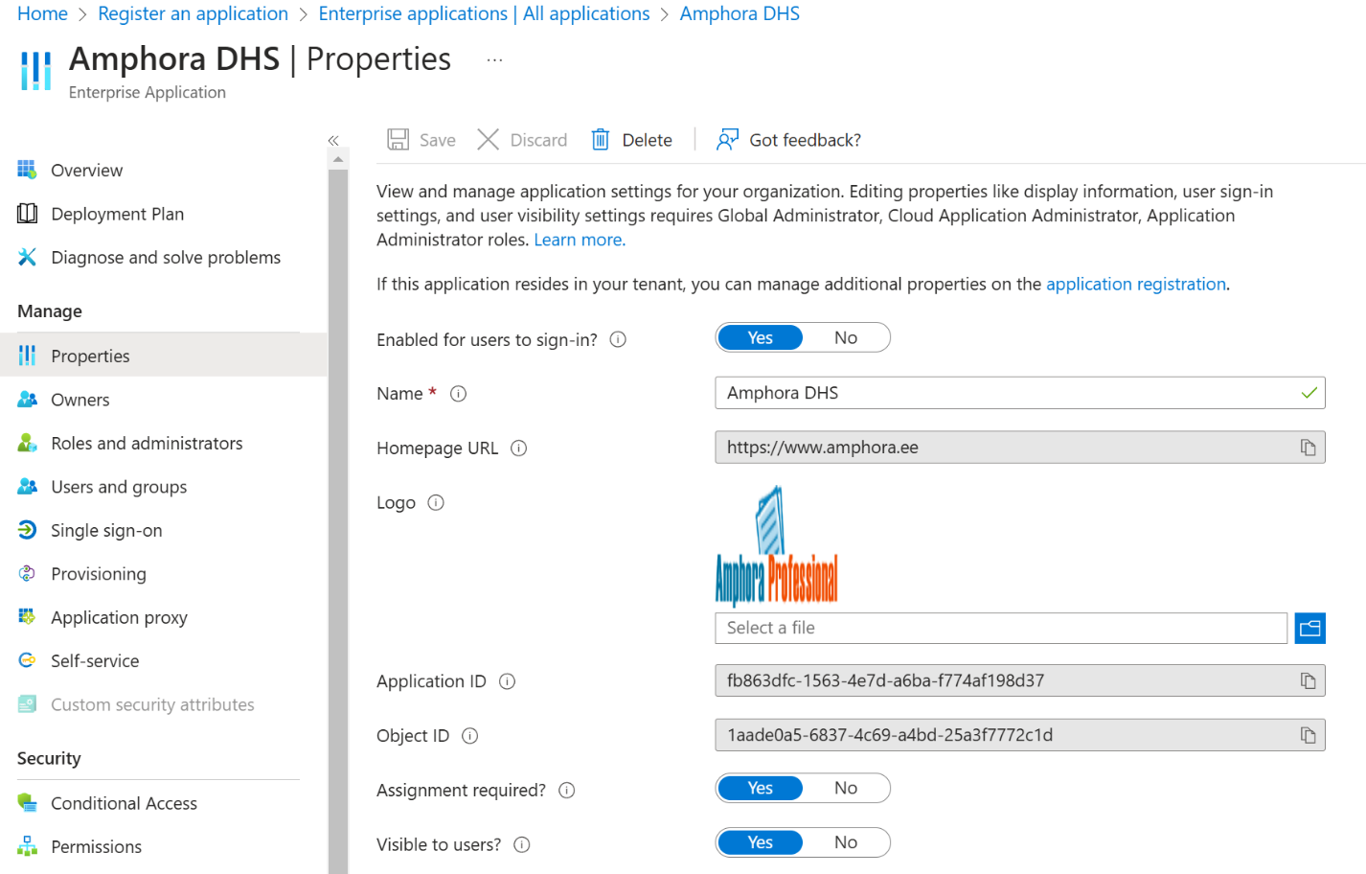The height and width of the screenshot is (874, 1366).
Task: Copy the Application ID value
Action: coord(1308,680)
